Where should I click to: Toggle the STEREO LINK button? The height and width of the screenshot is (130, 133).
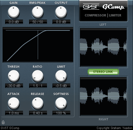103,72
